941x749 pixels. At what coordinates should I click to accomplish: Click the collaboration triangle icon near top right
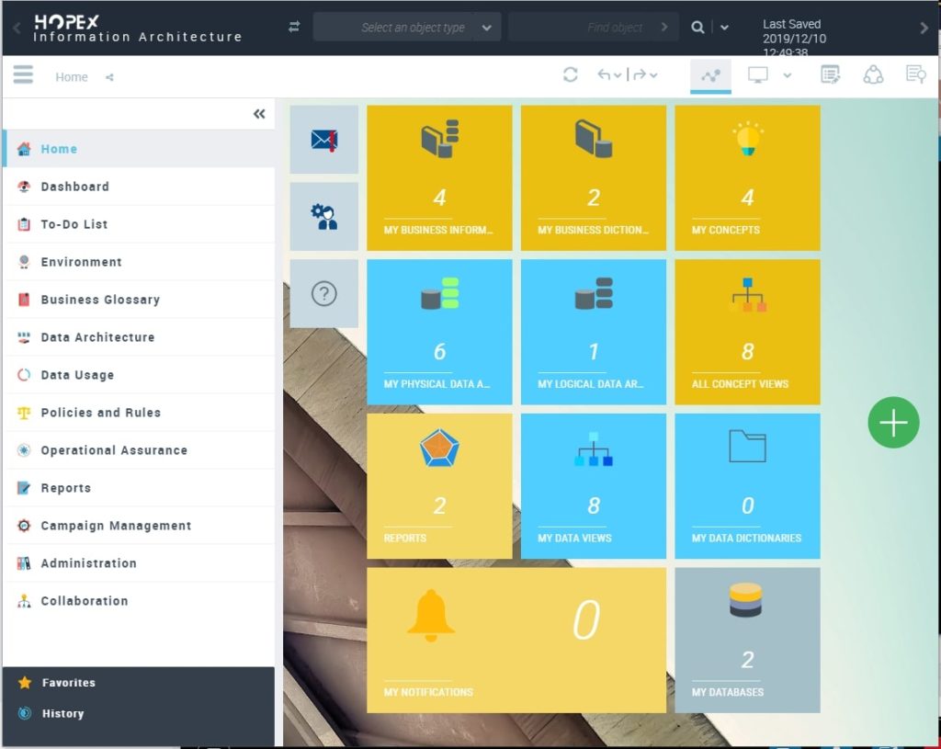tap(873, 74)
